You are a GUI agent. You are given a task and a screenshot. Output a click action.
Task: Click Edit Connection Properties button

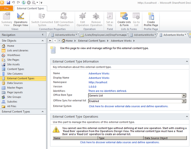tap(64, 20)
